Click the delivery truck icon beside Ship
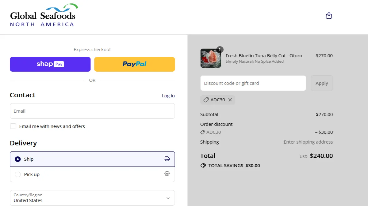 click(x=167, y=159)
